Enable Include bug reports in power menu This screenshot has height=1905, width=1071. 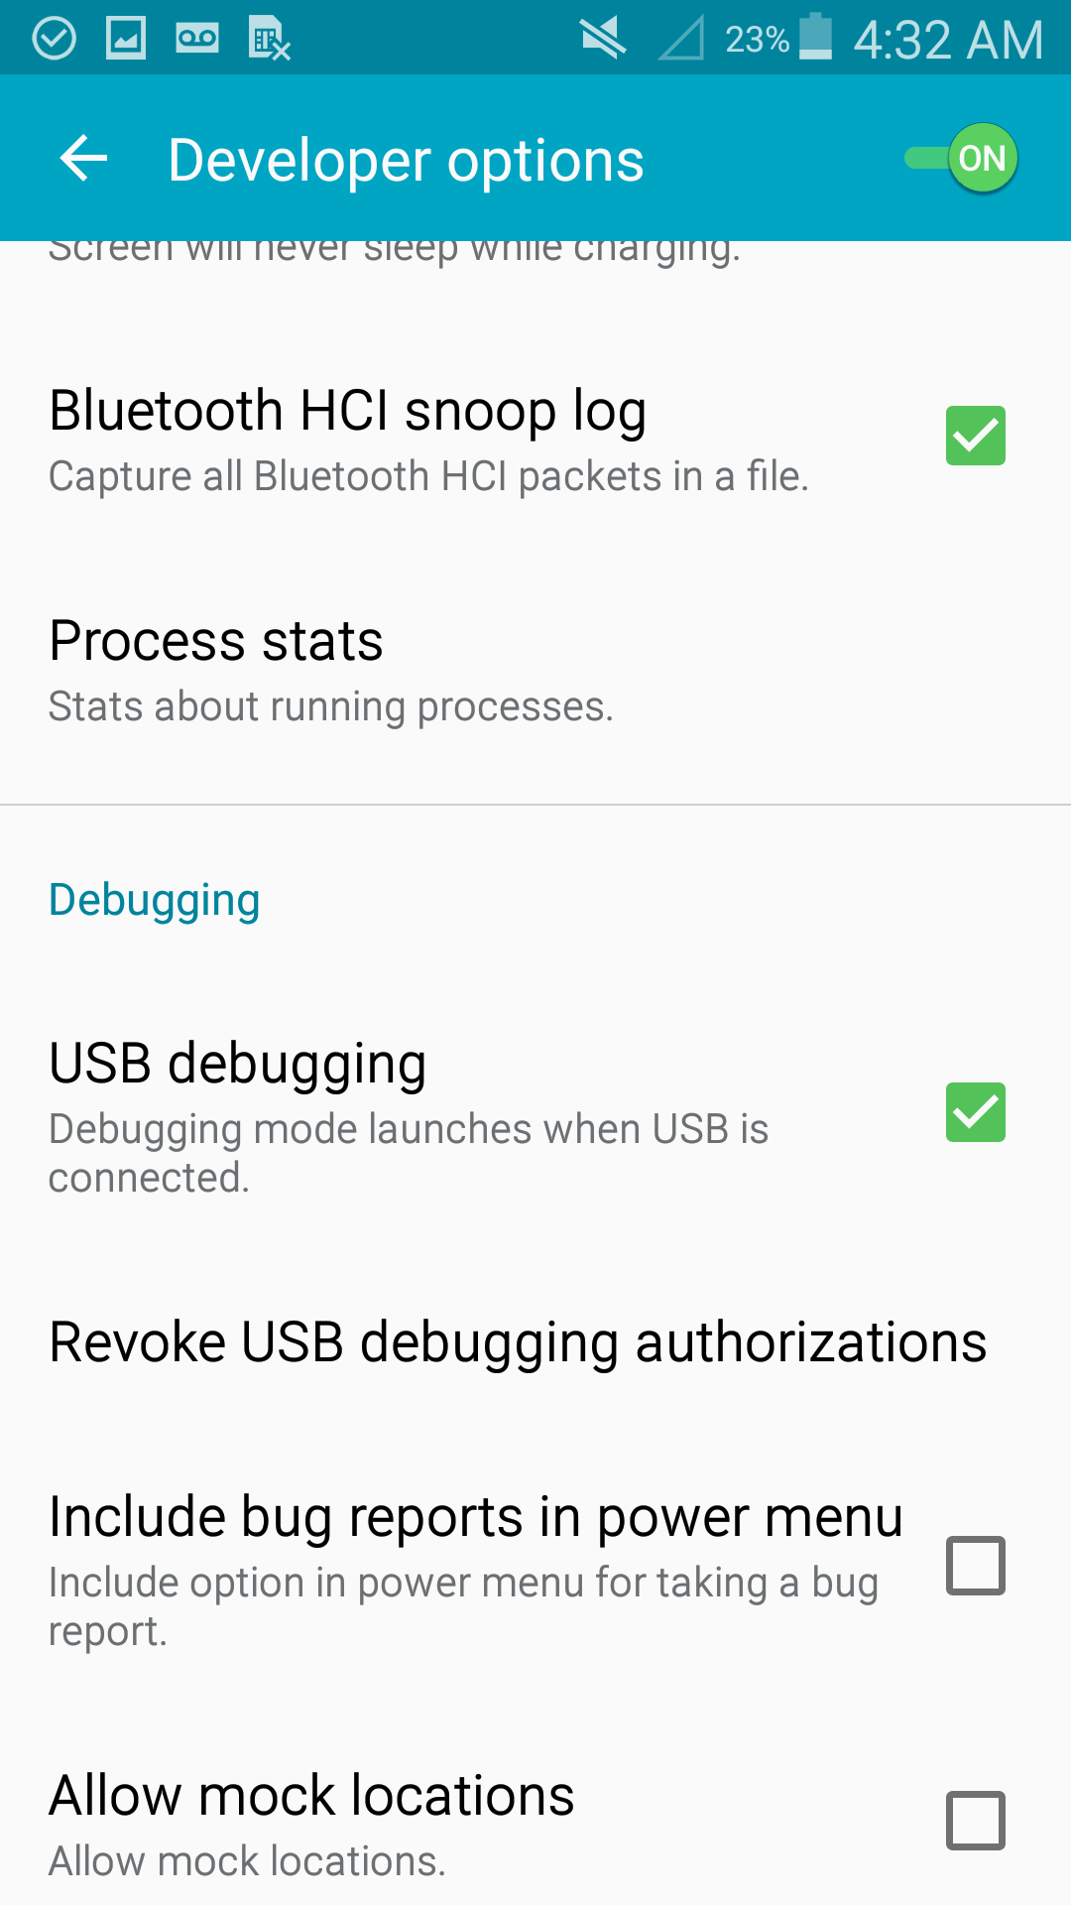point(975,1566)
